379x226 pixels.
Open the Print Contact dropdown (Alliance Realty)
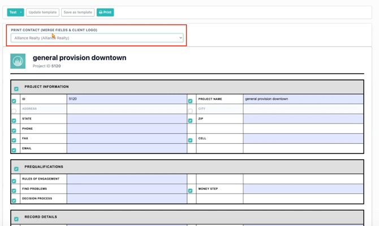[97, 38]
